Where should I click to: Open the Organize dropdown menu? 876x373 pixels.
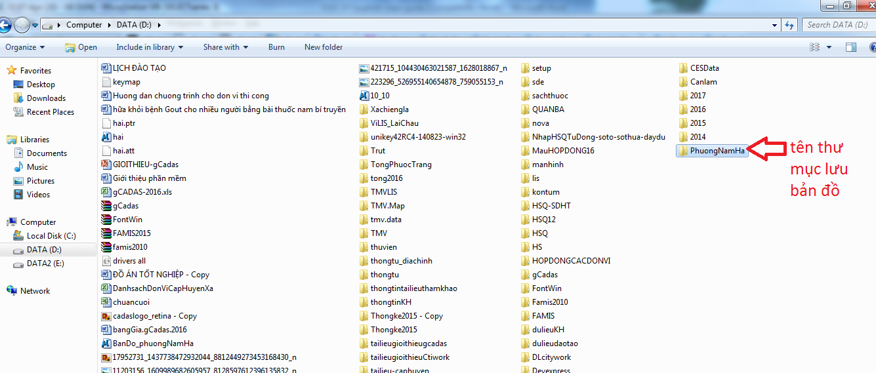tap(25, 47)
